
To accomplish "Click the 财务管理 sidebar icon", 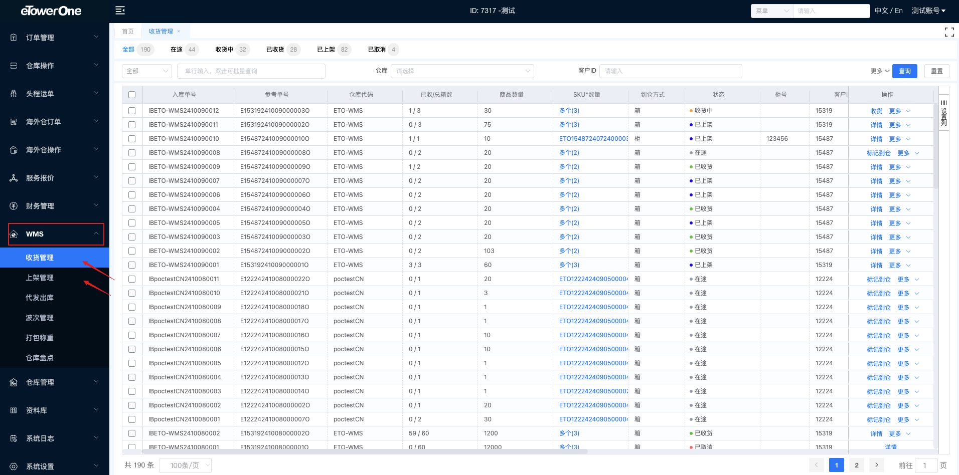I will coord(14,206).
